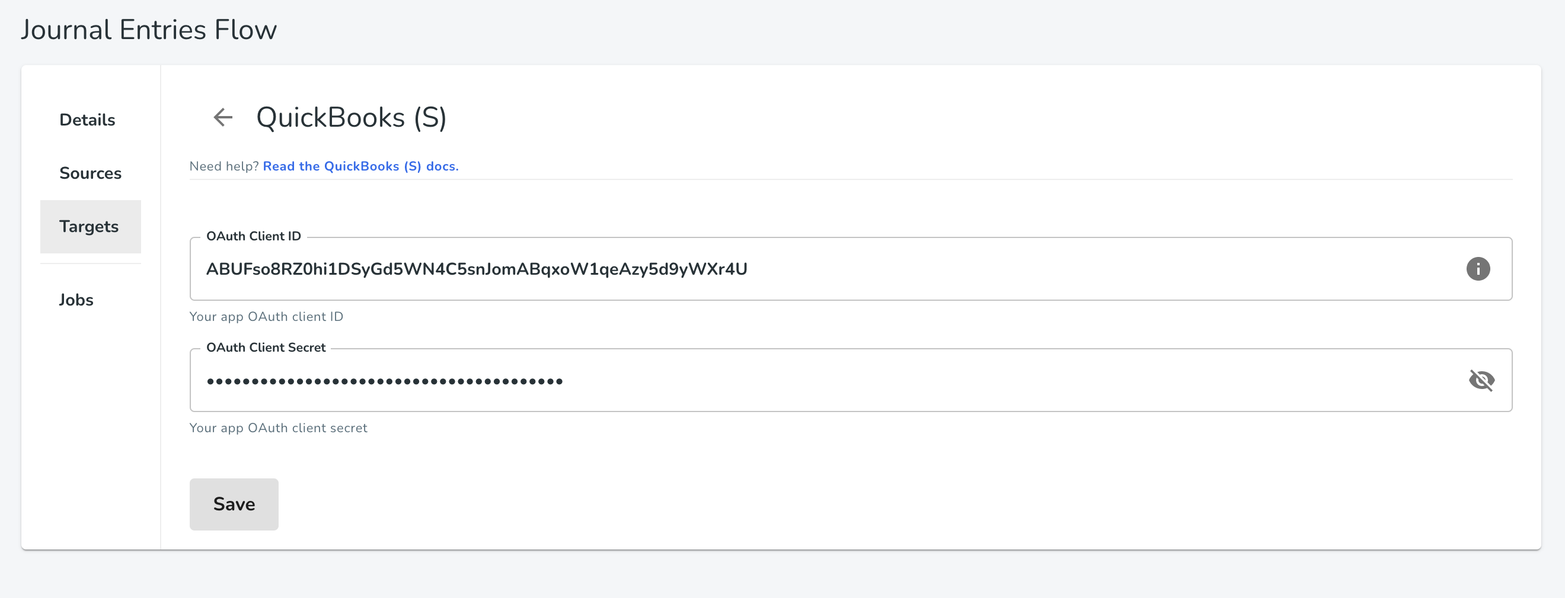The height and width of the screenshot is (598, 1565).
Task: Open the Read the QuickBooks (S) docs link
Action: click(360, 166)
